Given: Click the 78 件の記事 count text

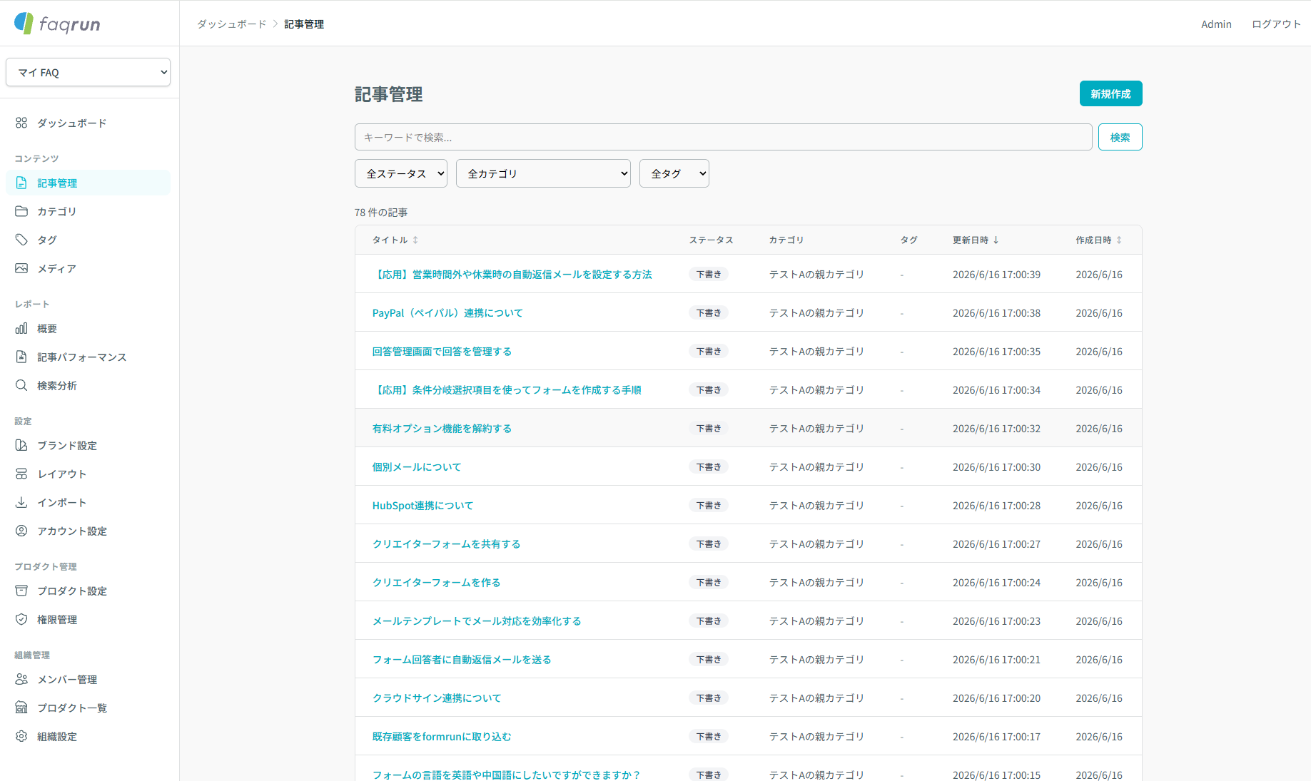Looking at the screenshot, I should click(x=381, y=212).
